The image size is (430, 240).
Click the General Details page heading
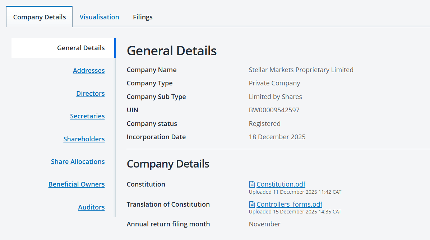click(x=172, y=51)
